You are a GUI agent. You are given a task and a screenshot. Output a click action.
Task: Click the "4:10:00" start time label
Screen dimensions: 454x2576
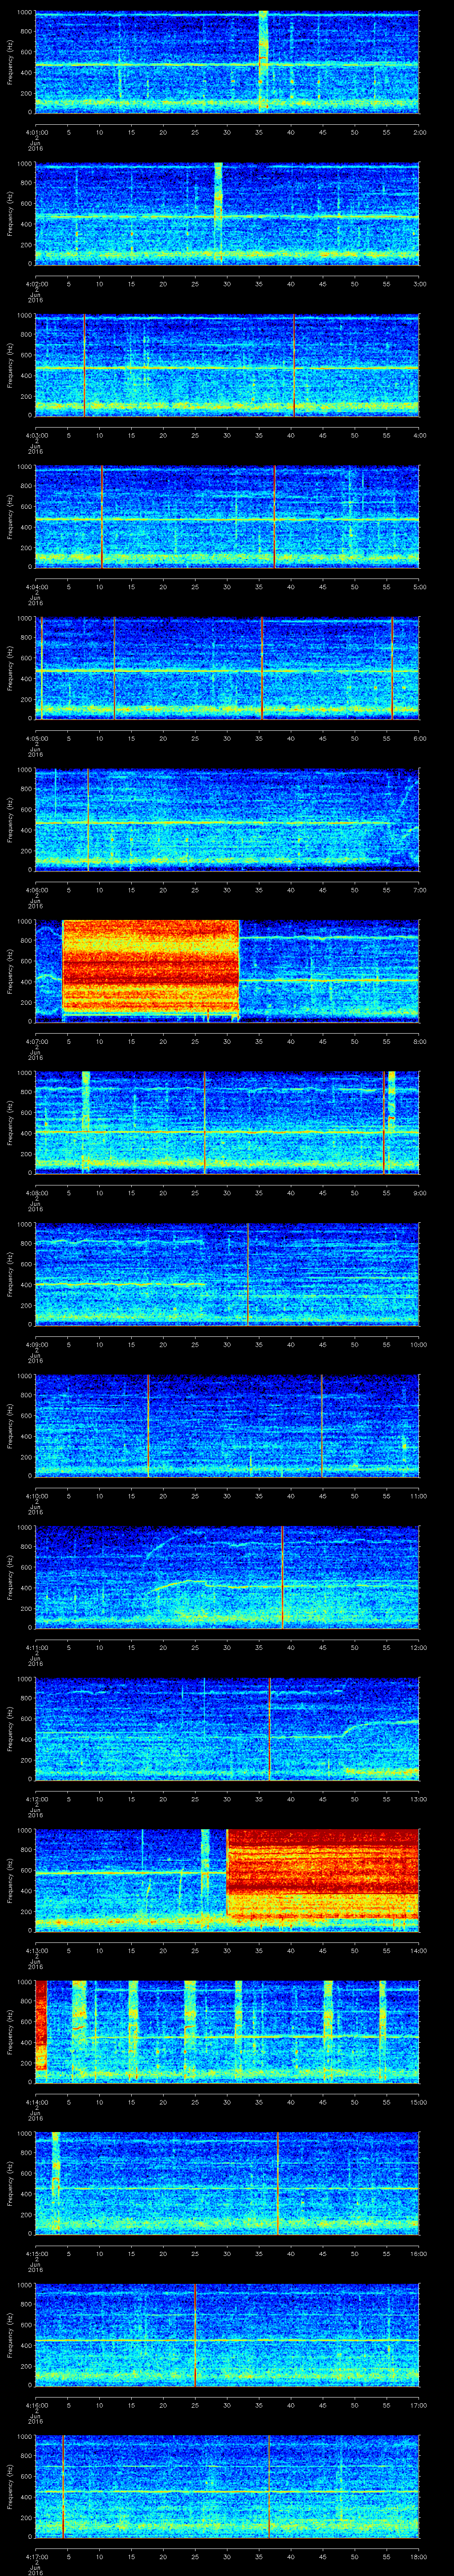[x=36, y=1495]
